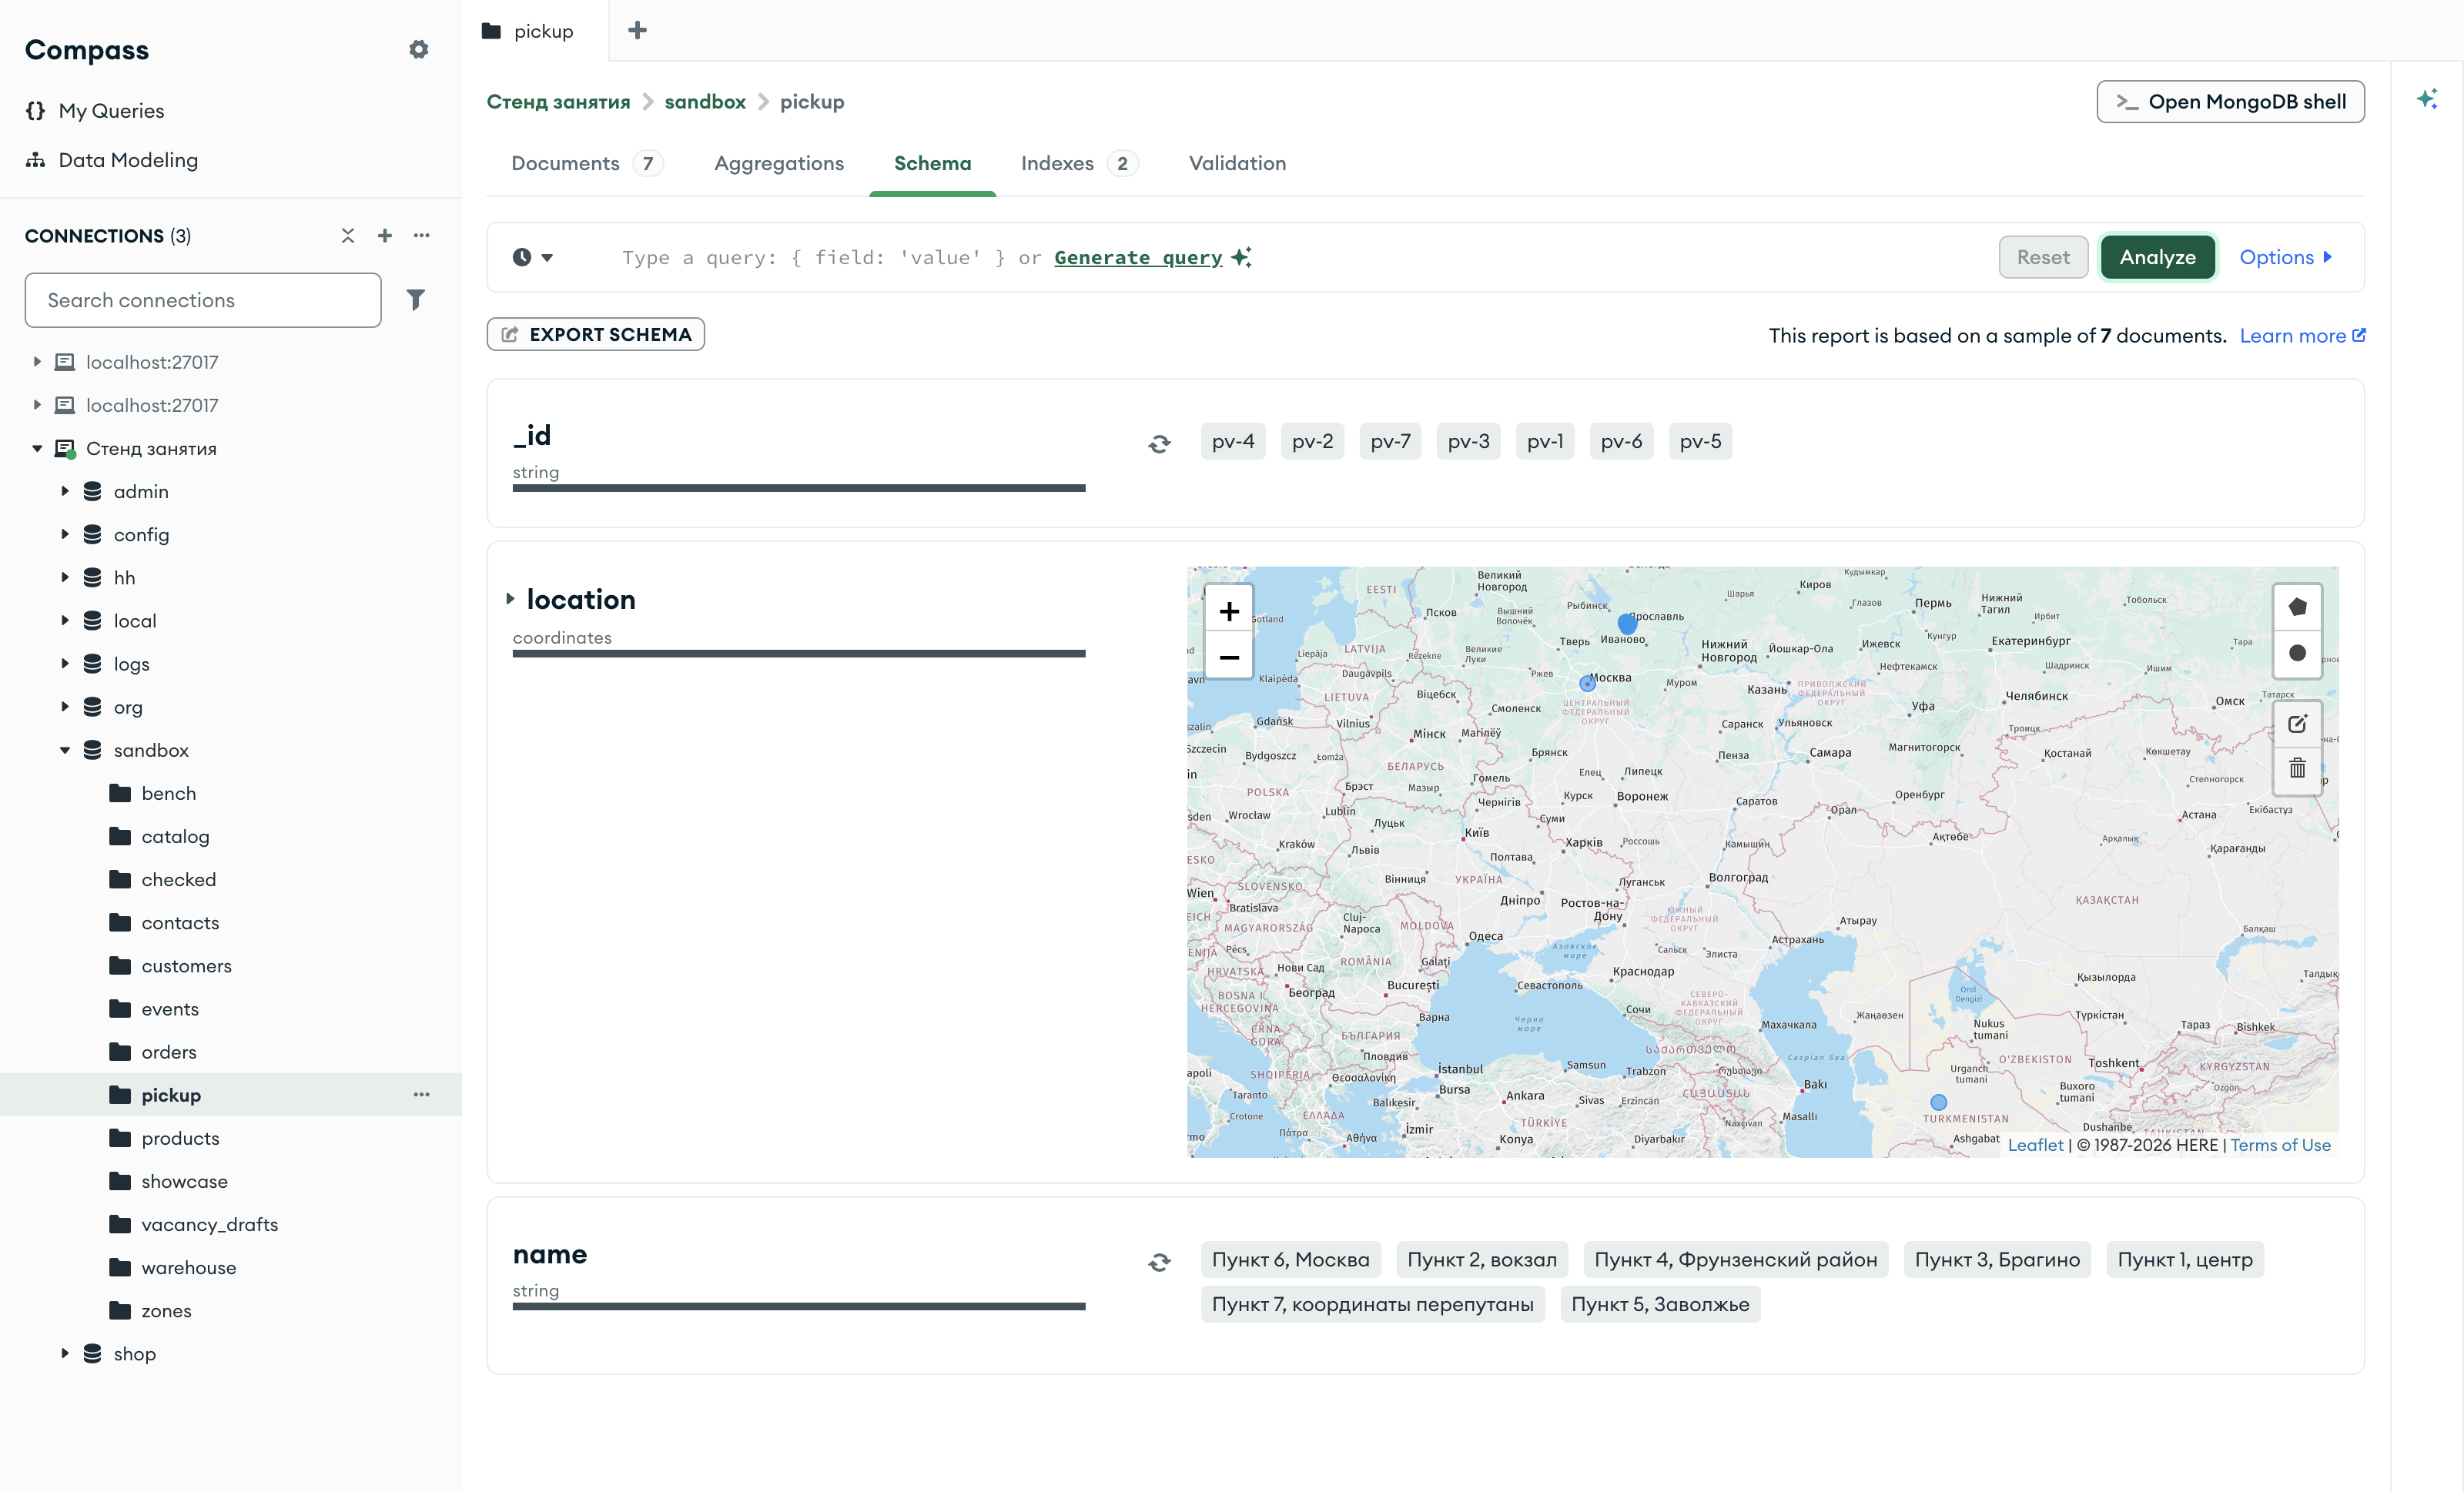Click the filter connections funnel icon

416,300
